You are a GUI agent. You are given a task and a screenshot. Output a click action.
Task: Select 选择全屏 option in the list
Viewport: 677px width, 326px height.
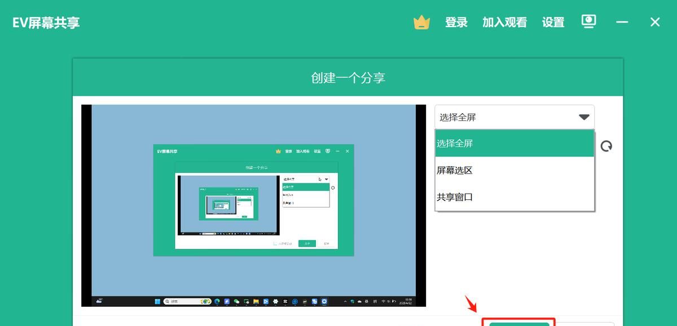click(515, 144)
